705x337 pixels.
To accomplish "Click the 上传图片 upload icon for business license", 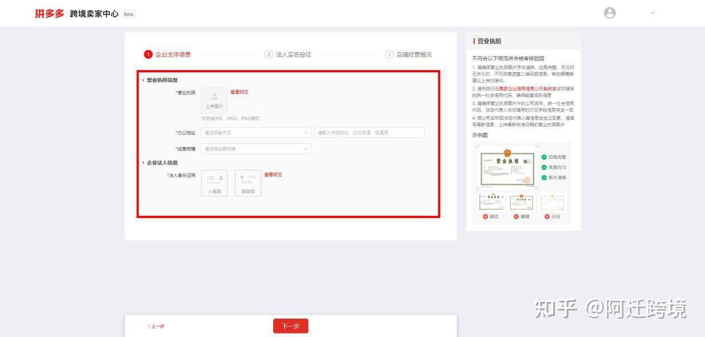I will tap(214, 101).
